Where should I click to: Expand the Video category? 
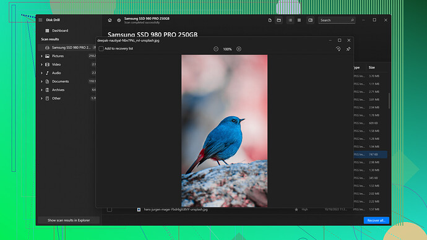coord(41,64)
